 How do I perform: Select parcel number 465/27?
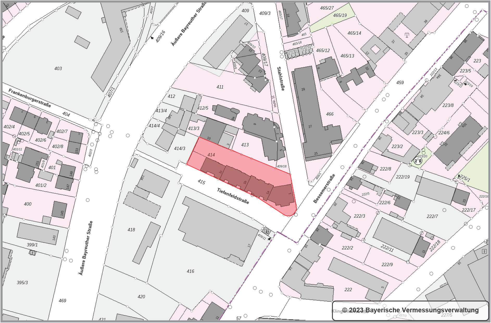pyautogui.click(x=327, y=8)
